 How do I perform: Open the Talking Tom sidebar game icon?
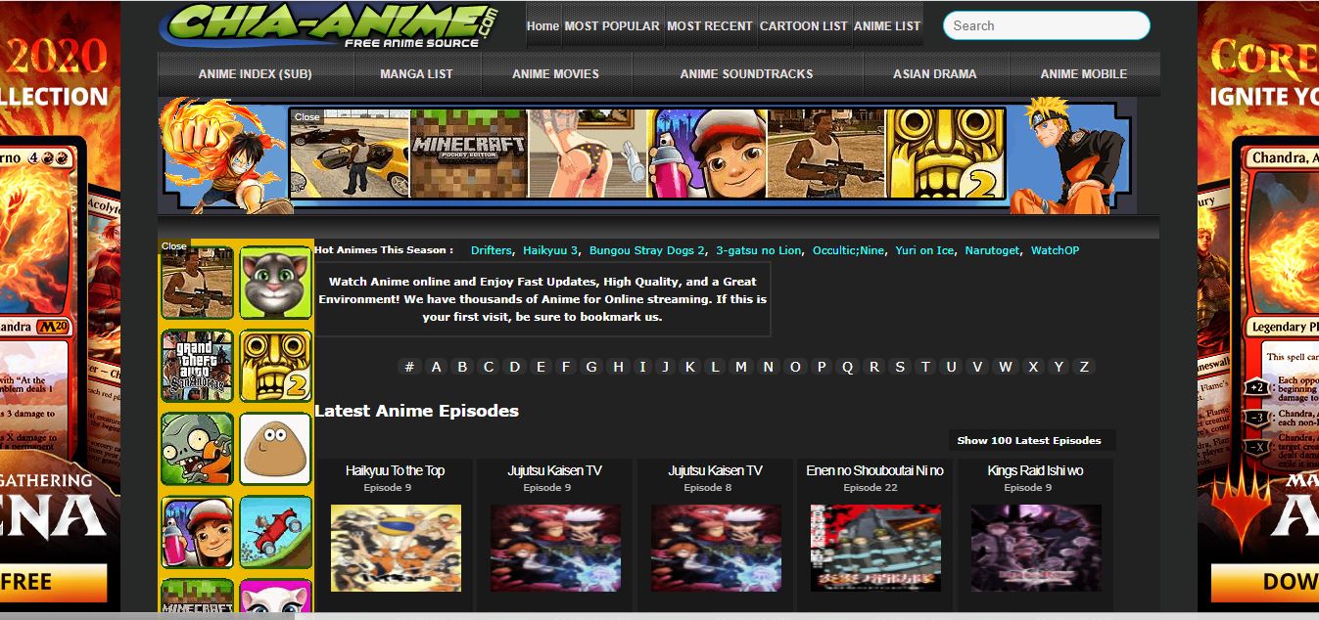point(275,283)
